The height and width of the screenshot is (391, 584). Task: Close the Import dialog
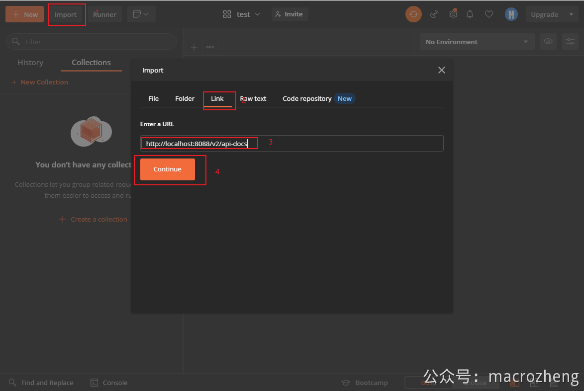point(442,70)
